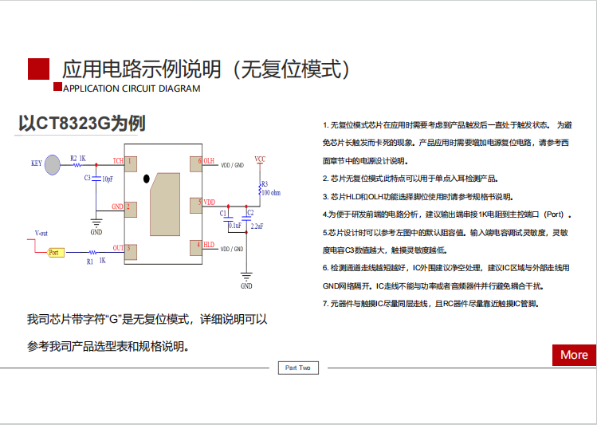The width and height of the screenshot is (597, 425).
Task: Click the gray KEY touch pad symbol
Action: coord(53,164)
